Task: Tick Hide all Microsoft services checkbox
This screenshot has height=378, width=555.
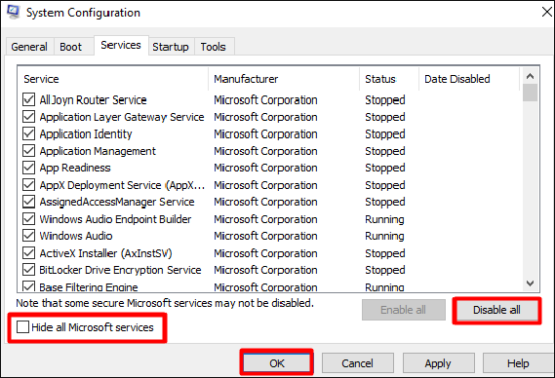Action: point(23,327)
